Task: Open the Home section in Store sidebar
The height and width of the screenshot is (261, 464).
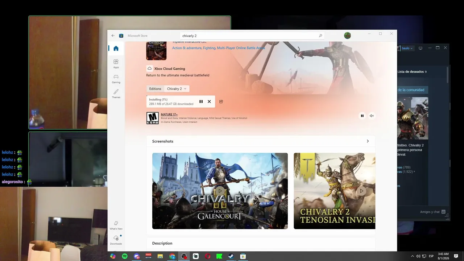Action: [116, 49]
